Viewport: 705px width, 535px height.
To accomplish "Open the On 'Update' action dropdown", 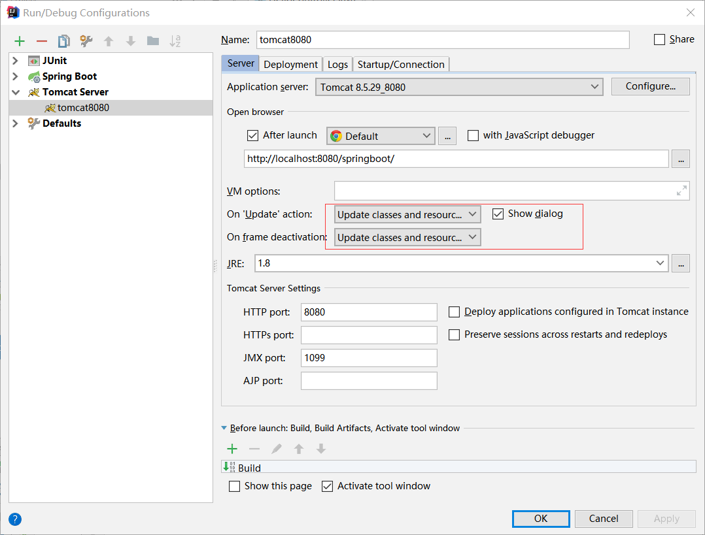I will click(407, 214).
